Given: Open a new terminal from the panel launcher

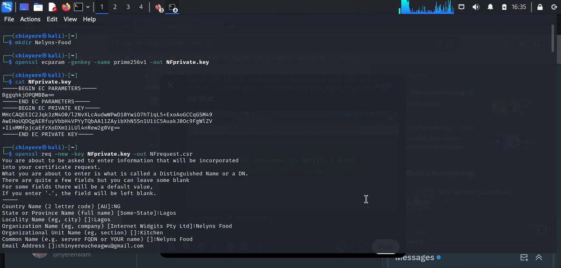Looking at the screenshot, I should click(79, 7).
